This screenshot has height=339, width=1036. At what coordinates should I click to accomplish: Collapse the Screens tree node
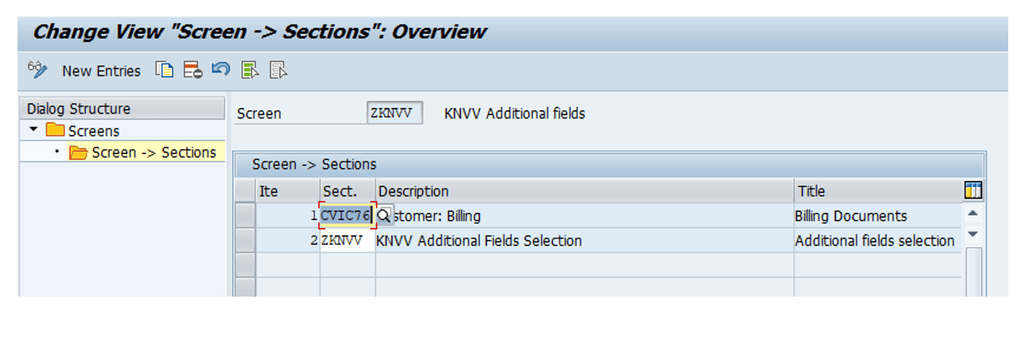click(x=34, y=130)
